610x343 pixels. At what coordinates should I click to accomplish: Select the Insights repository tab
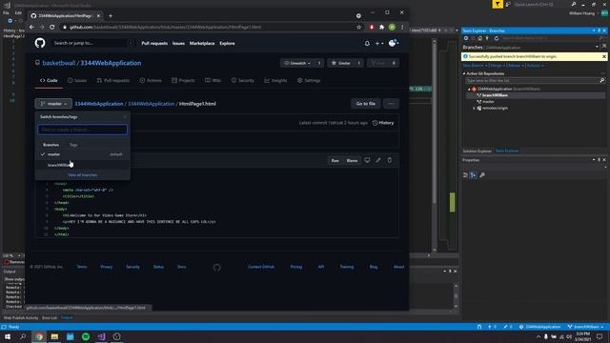[x=275, y=80]
